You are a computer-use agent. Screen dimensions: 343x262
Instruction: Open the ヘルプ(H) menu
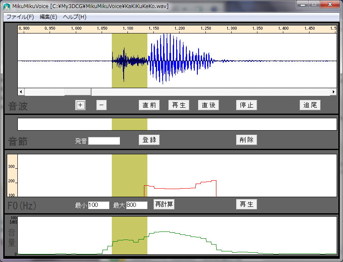tap(75, 17)
